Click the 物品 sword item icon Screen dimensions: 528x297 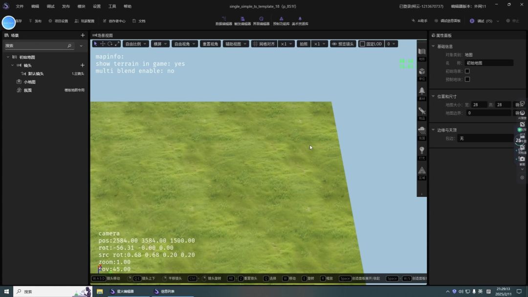point(421,112)
